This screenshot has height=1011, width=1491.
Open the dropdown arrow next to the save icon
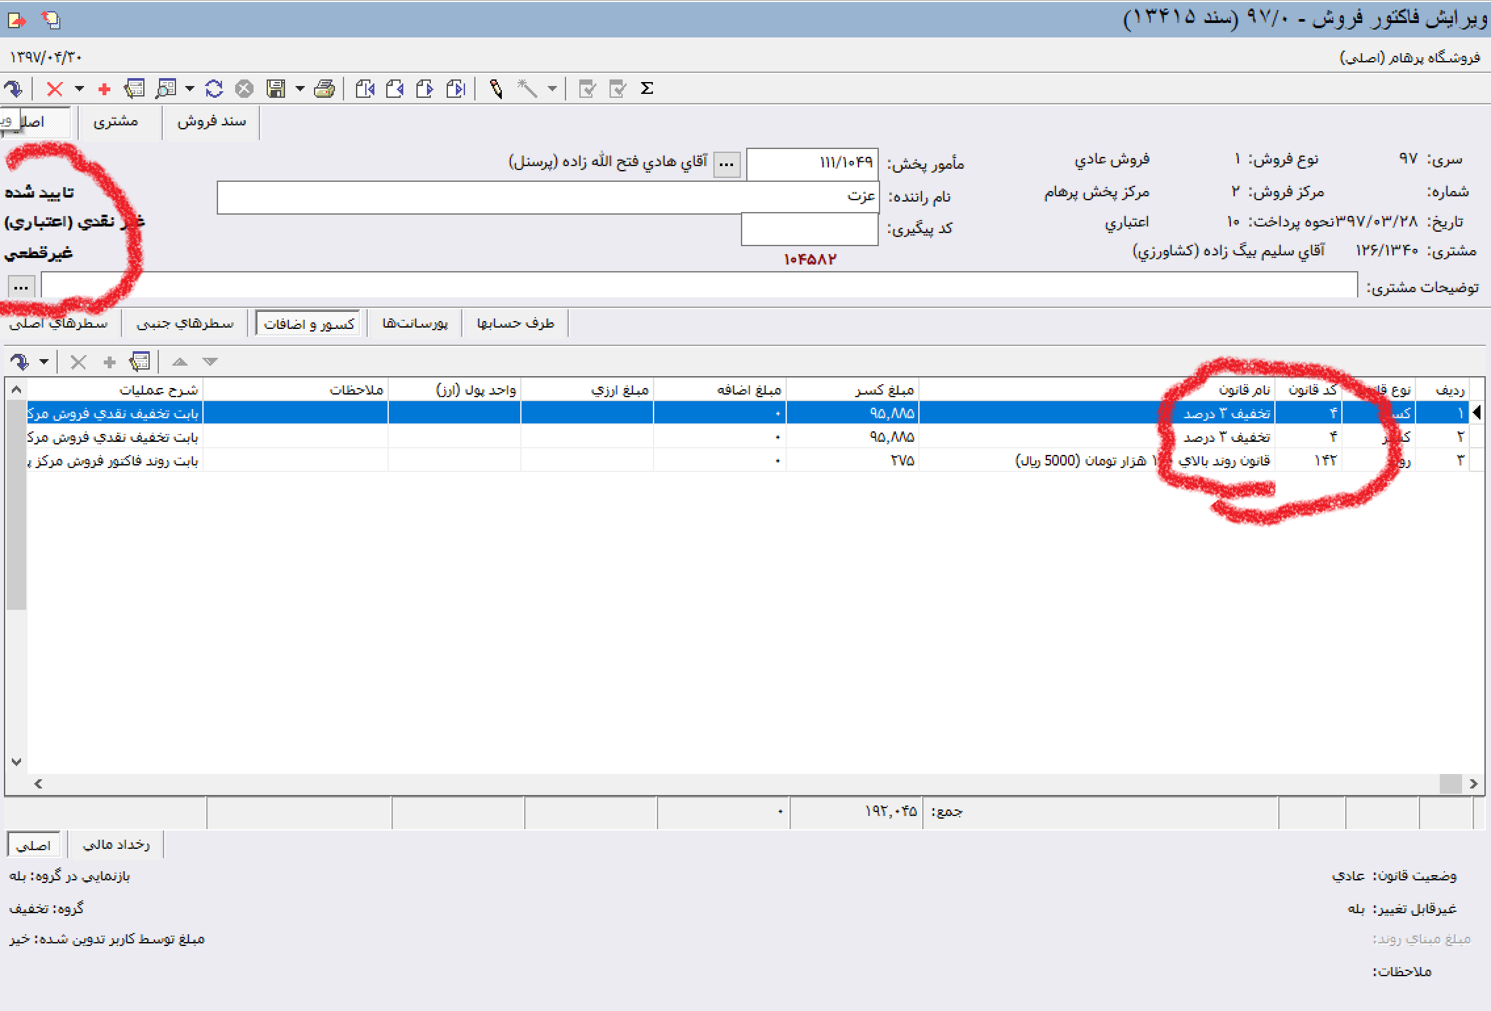click(x=300, y=89)
